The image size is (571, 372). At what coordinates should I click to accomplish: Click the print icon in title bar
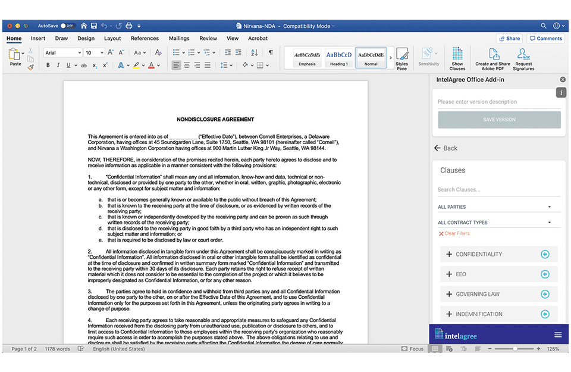pos(129,26)
